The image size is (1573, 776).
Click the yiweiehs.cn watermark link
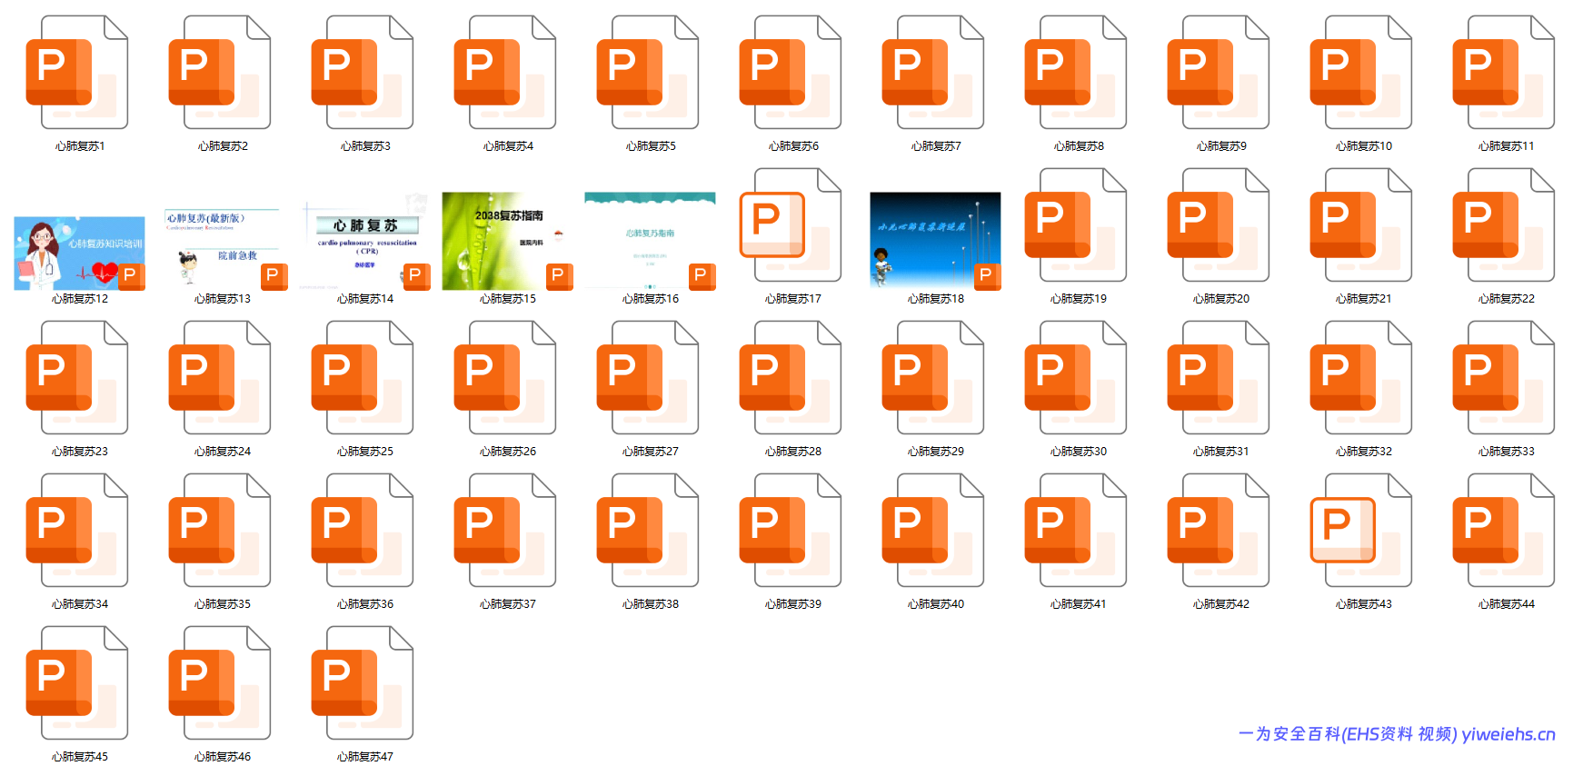tap(1396, 734)
